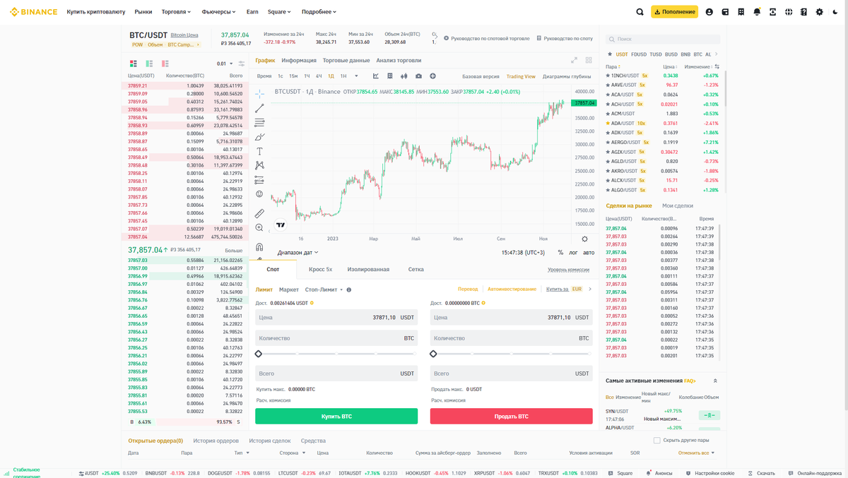This screenshot has width=848, height=478.
Task: Click the 'Купить BTC' button
Action: (x=336, y=417)
